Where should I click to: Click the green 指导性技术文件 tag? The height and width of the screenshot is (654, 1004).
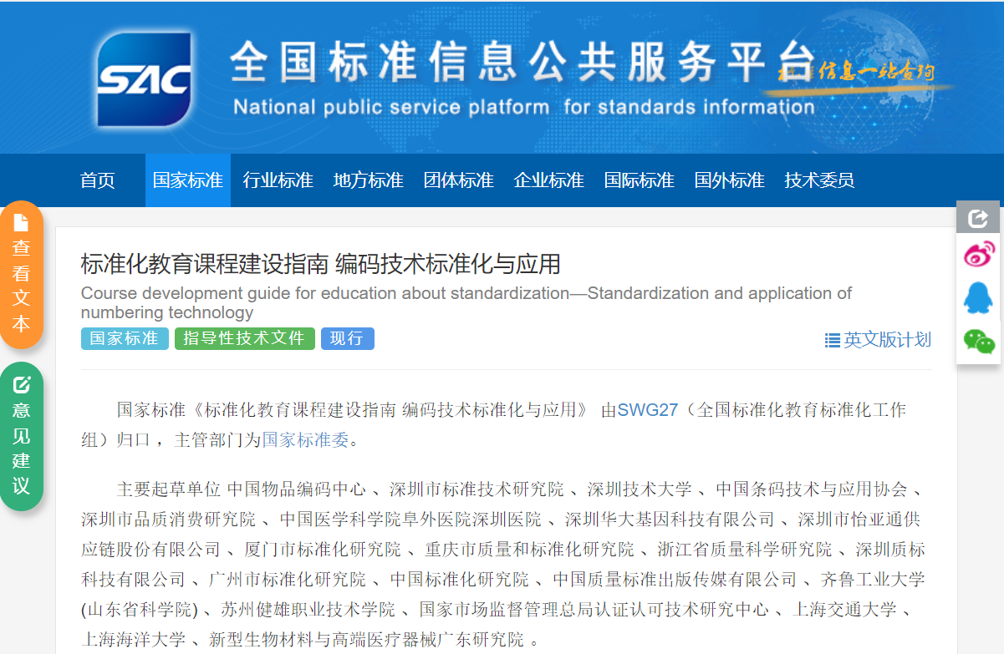click(x=244, y=338)
